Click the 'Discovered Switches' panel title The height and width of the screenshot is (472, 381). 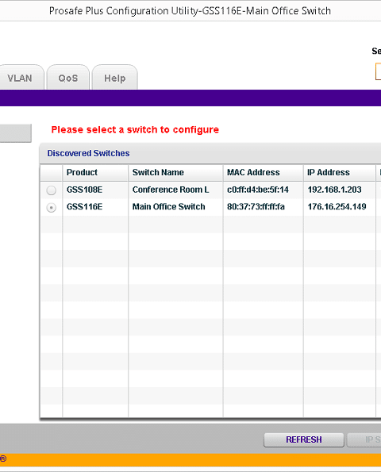pyautogui.click(x=88, y=153)
